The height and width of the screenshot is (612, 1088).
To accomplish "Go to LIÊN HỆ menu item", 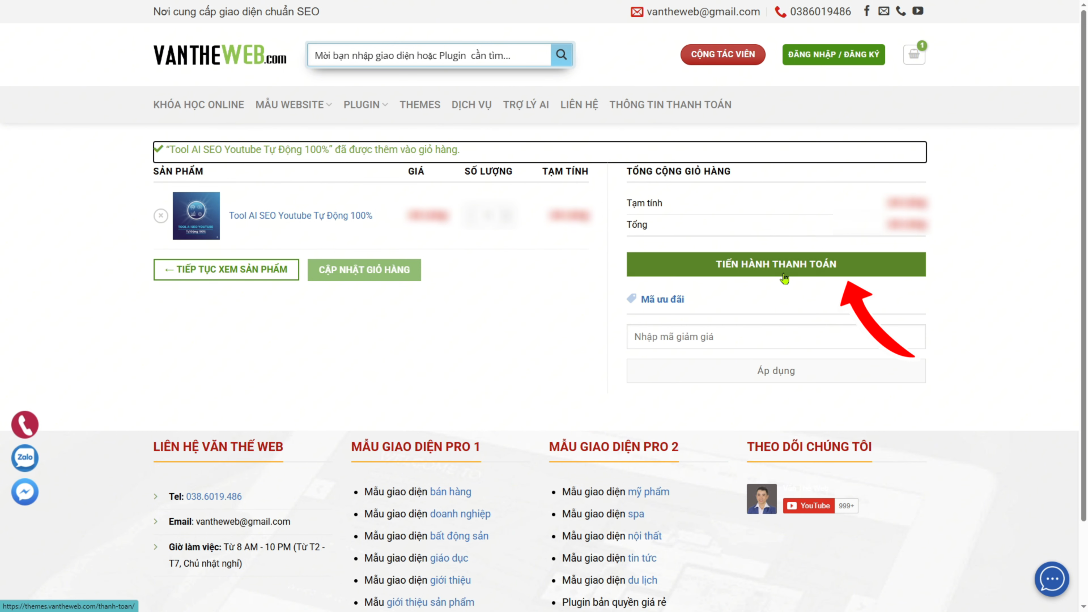I will (x=579, y=105).
